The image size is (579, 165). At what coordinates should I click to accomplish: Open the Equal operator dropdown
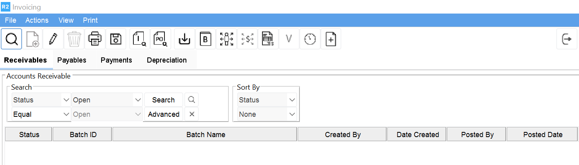coord(66,114)
